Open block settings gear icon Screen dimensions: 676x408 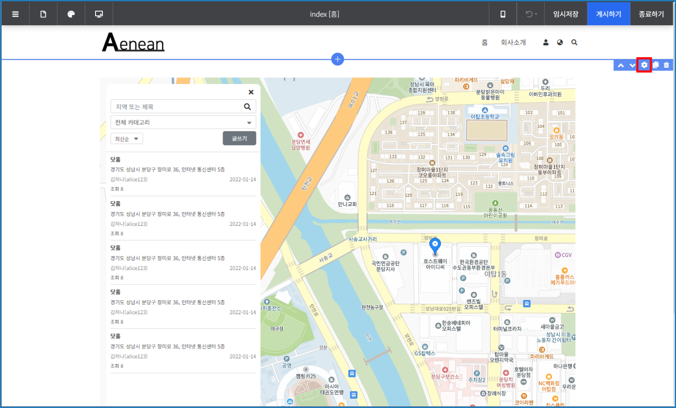tap(644, 65)
